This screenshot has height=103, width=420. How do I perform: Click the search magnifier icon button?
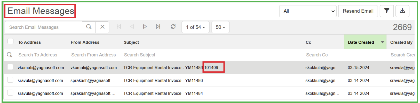pos(89,27)
